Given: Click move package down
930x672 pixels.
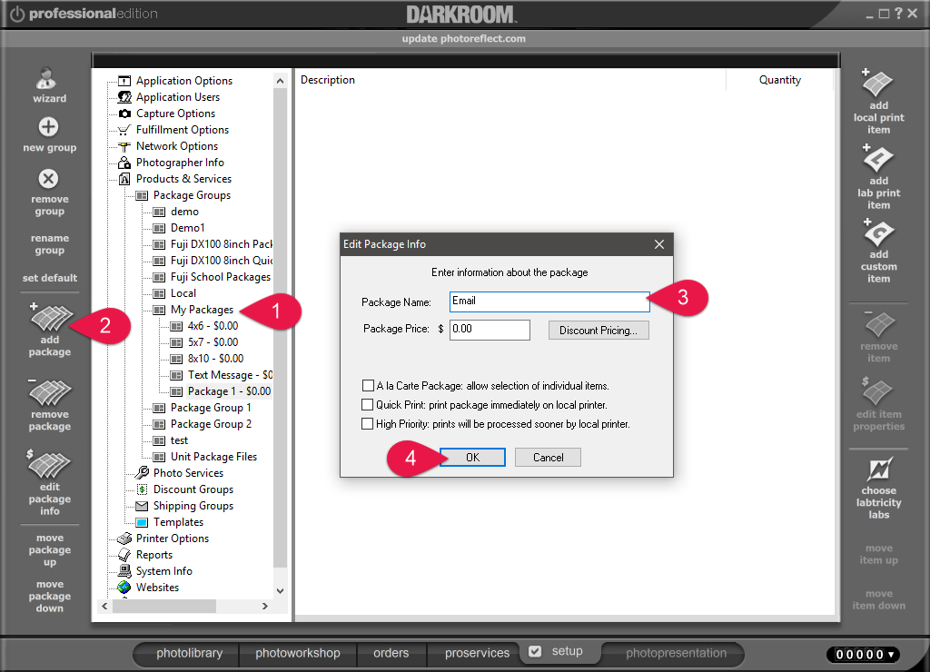Looking at the screenshot, I should (50, 596).
